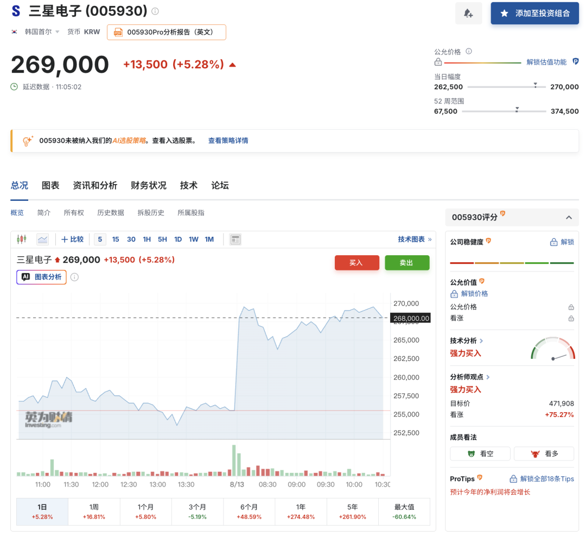Screen dimensions: 586x537
Task: Open the 所属股指 sub-tab
Action: pyautogui.click(x=191, y=213)
